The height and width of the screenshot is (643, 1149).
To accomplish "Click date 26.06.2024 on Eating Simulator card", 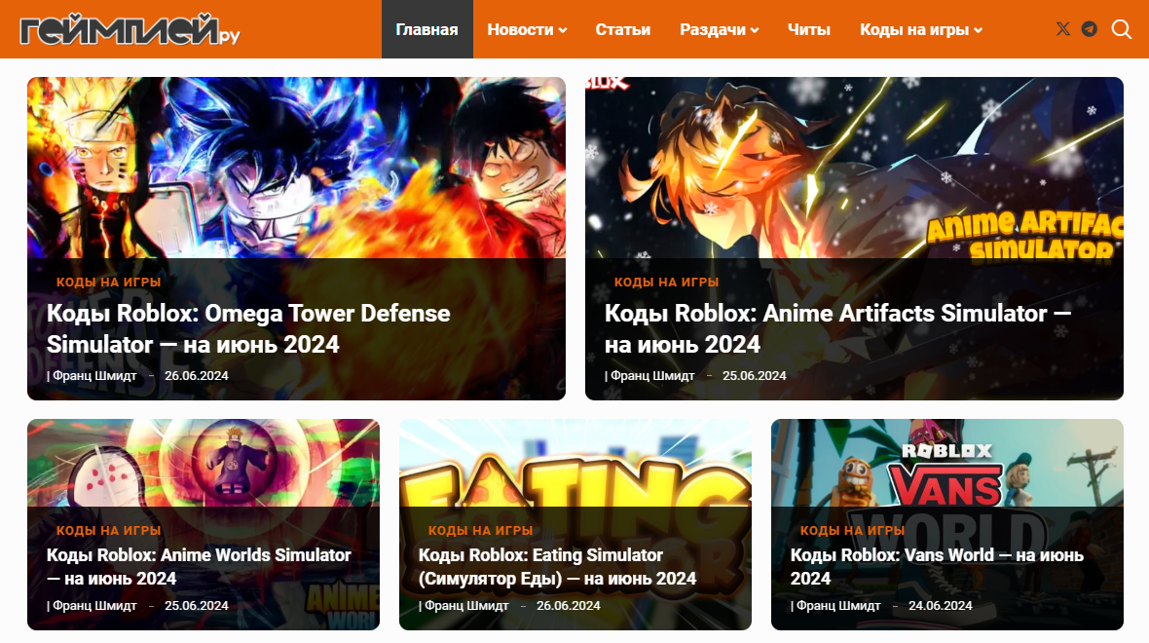I will point(568,606).
